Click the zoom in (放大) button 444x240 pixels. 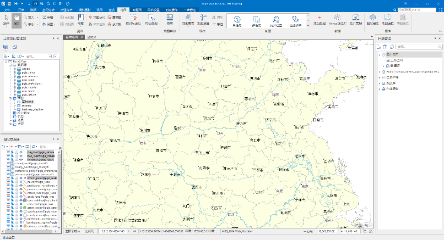coord(30,18)
